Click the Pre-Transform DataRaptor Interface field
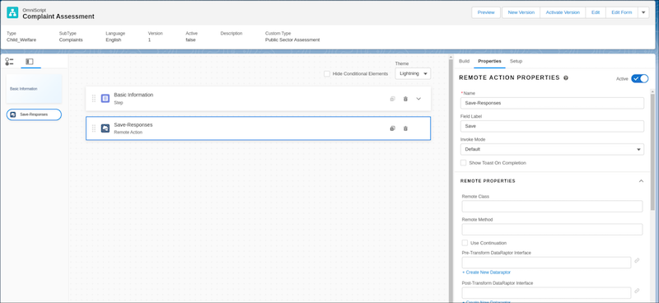Image resolution: width=659 pixels, height=303 pixels. pos(546,263)
